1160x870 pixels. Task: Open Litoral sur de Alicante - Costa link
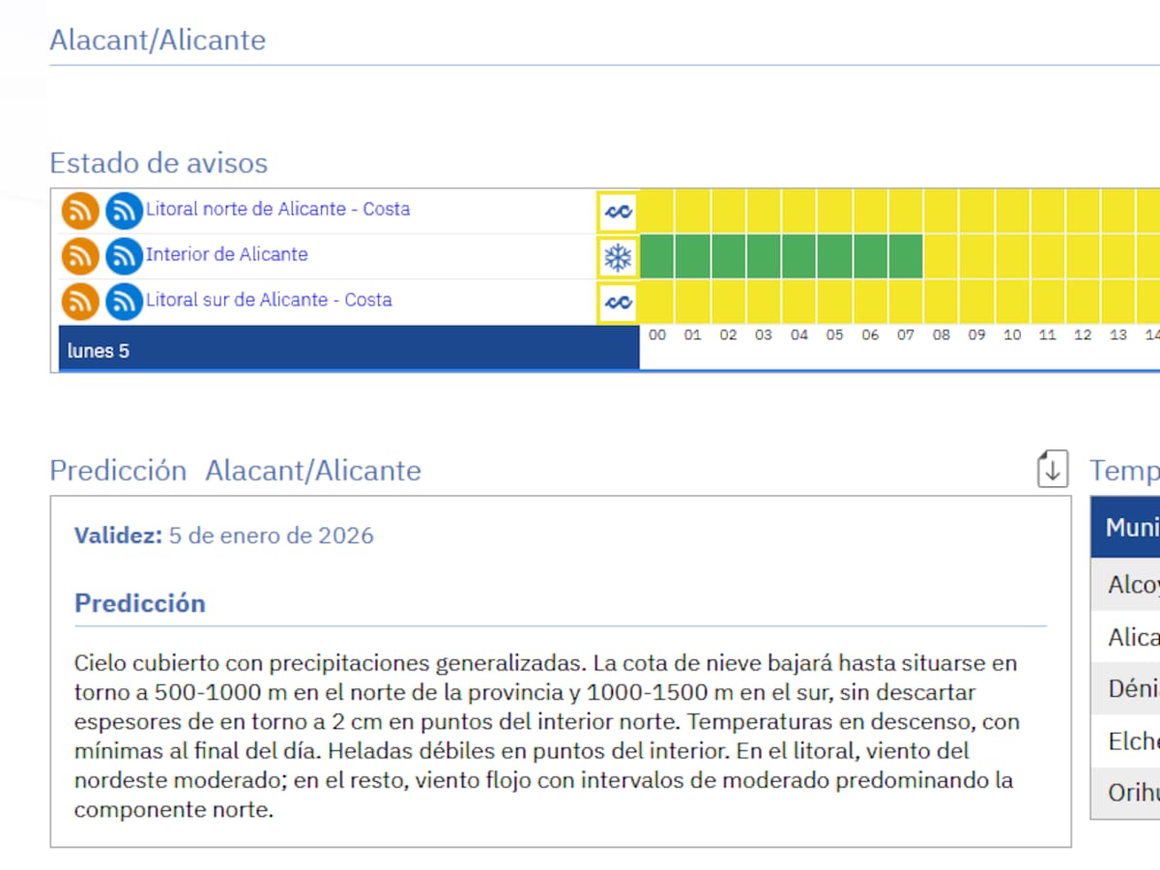tap(269, 300)
